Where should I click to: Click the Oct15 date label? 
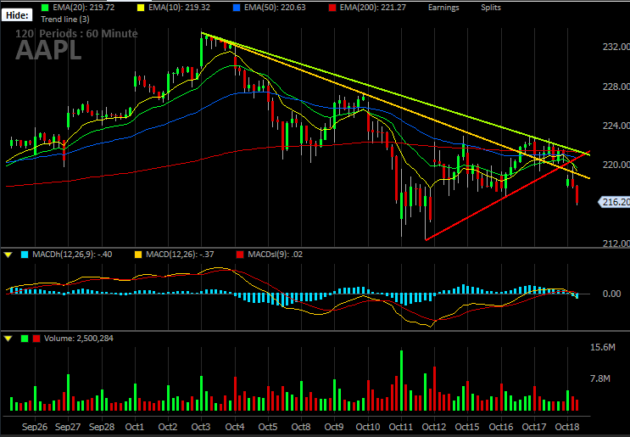pyautogui.click(x=467, y=427)
